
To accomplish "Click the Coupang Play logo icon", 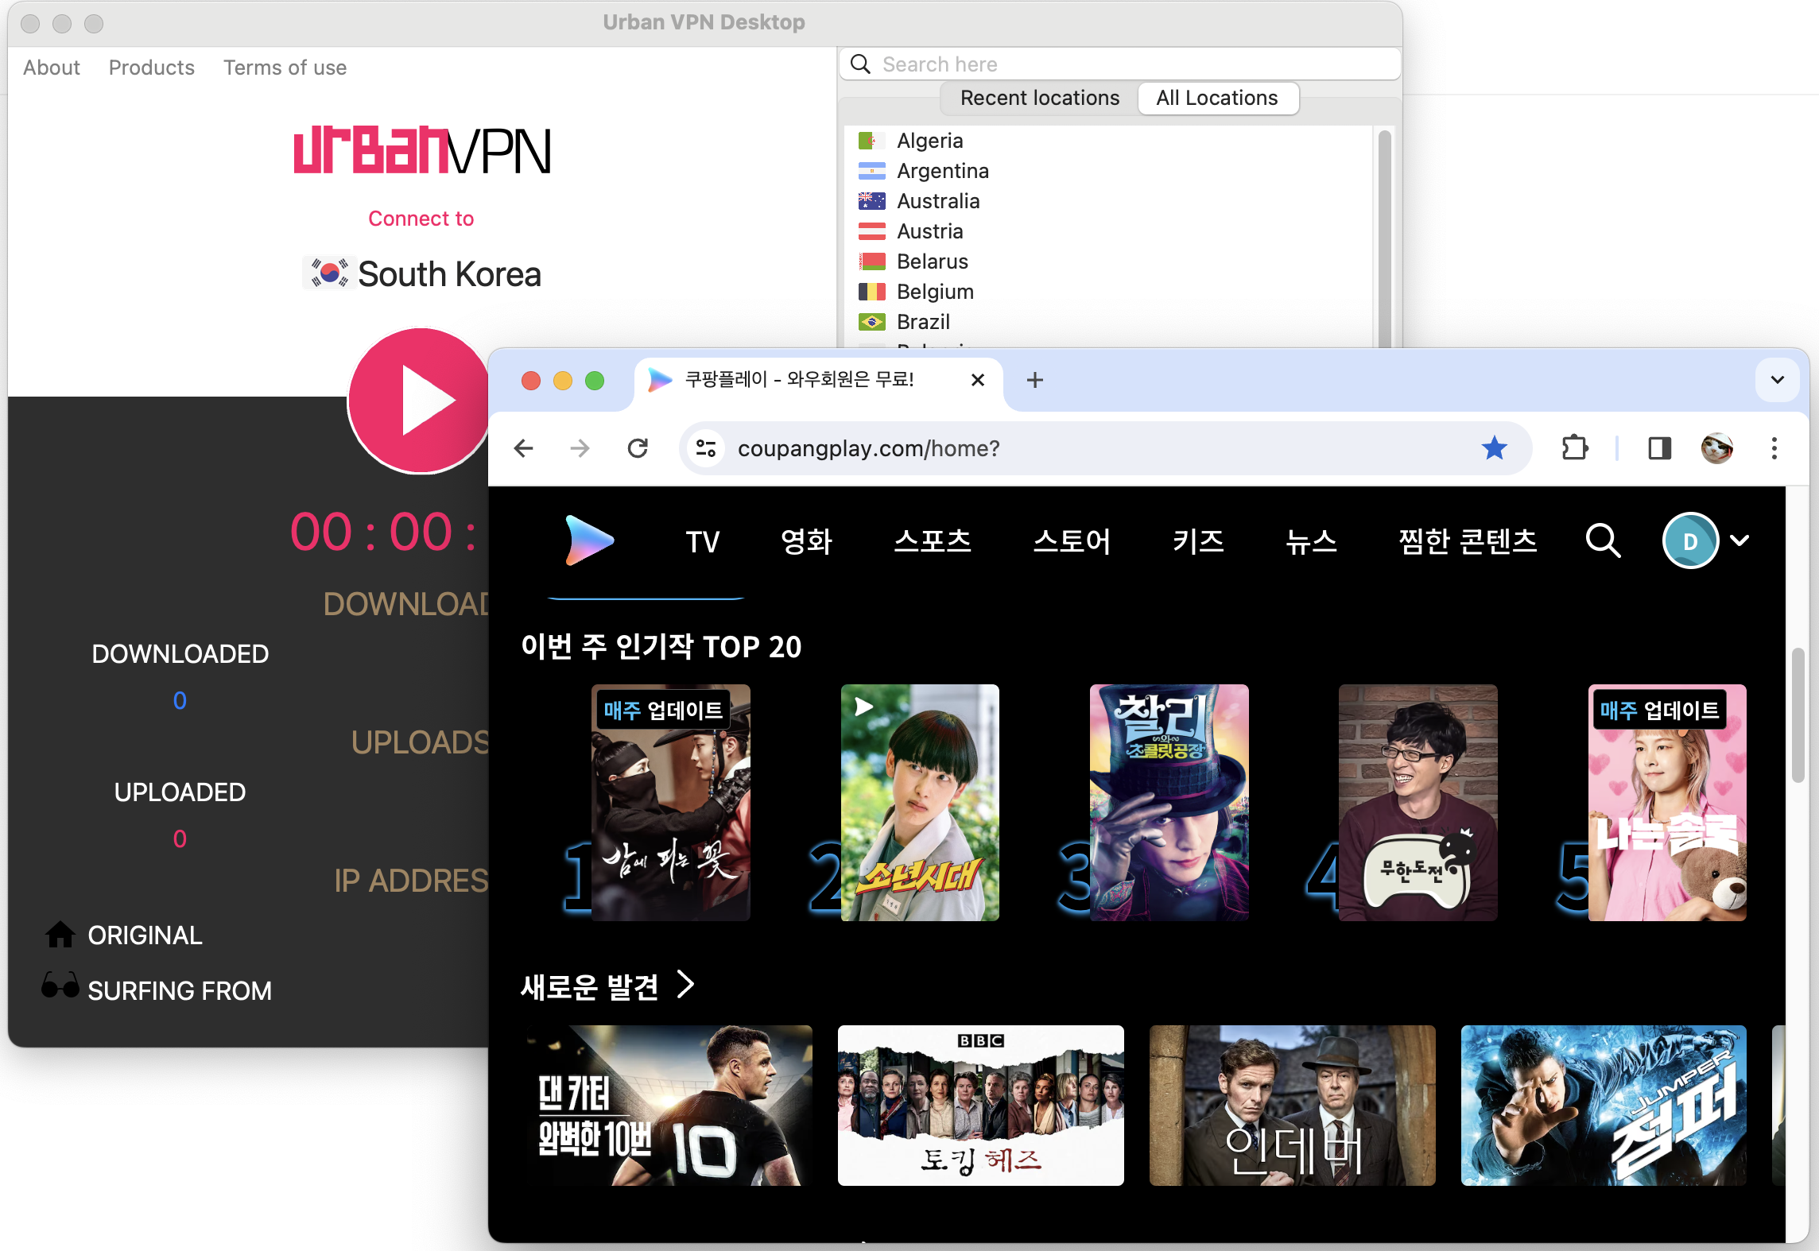I will [x=589, y=540].
